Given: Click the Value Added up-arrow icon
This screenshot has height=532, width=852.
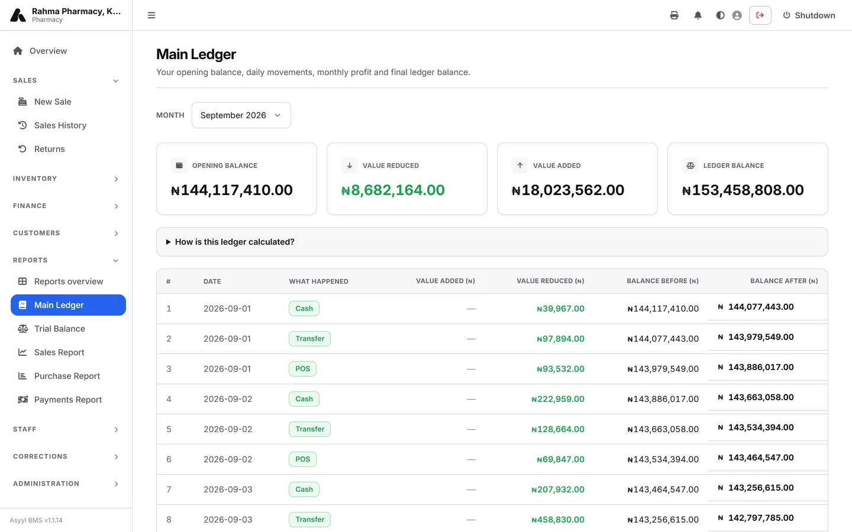Looking at the screenshot, I should point(519,166).
